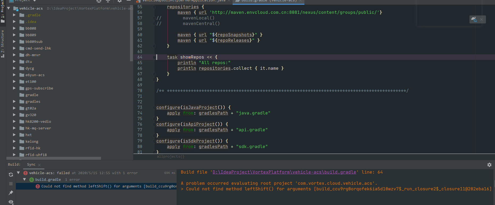495x205 pixels.
Task: Expand the .gradle folder
Action: click(x=14, y=15)
